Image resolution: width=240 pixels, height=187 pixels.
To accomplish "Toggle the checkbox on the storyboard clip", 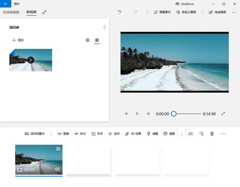I will coord(58,149).
